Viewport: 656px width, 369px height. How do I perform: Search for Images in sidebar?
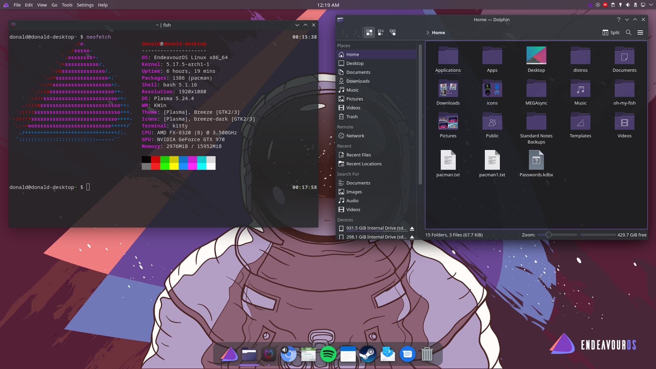(x=376, y=192)
